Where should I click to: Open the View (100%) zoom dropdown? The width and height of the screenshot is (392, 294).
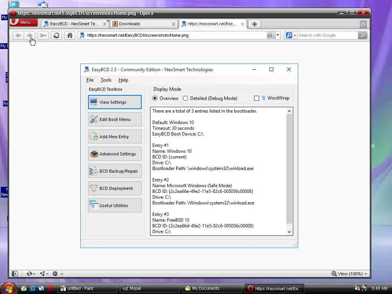(349, 274)
